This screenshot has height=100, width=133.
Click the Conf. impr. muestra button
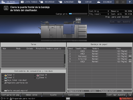117,95
